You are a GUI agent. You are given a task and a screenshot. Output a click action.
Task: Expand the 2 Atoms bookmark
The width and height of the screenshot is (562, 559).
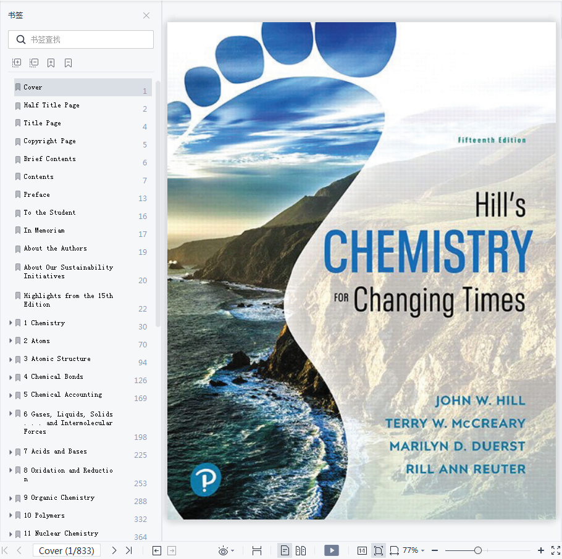[x=10, y=341]
